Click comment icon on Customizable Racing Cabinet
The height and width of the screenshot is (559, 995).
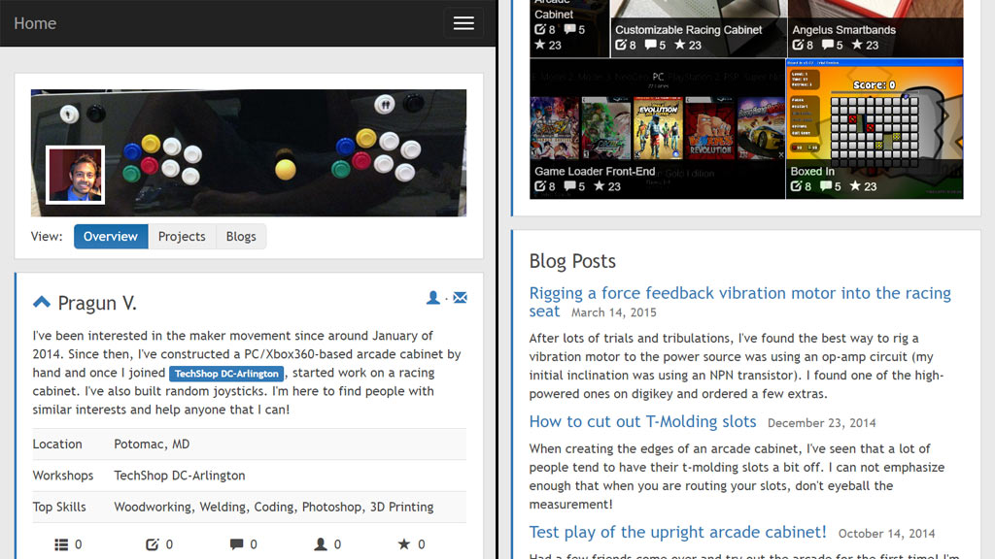(x=650, y=45)
